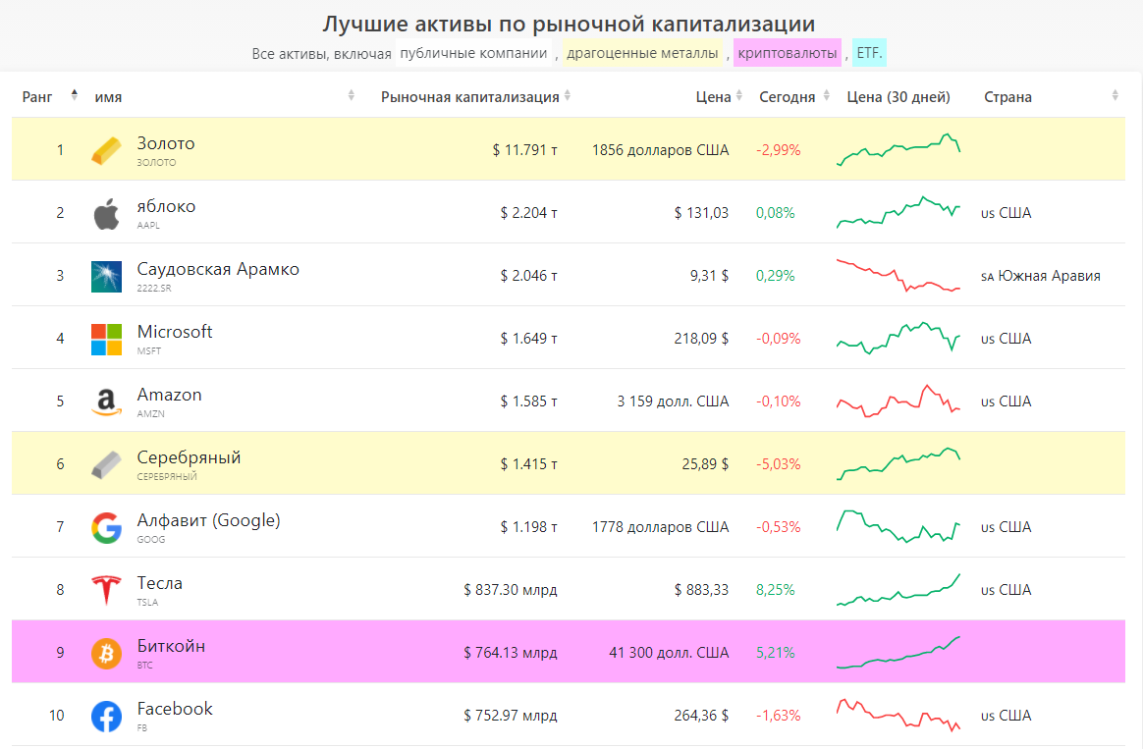Open the Золото asset name
Screen dimensions: 1143x749
166,143
